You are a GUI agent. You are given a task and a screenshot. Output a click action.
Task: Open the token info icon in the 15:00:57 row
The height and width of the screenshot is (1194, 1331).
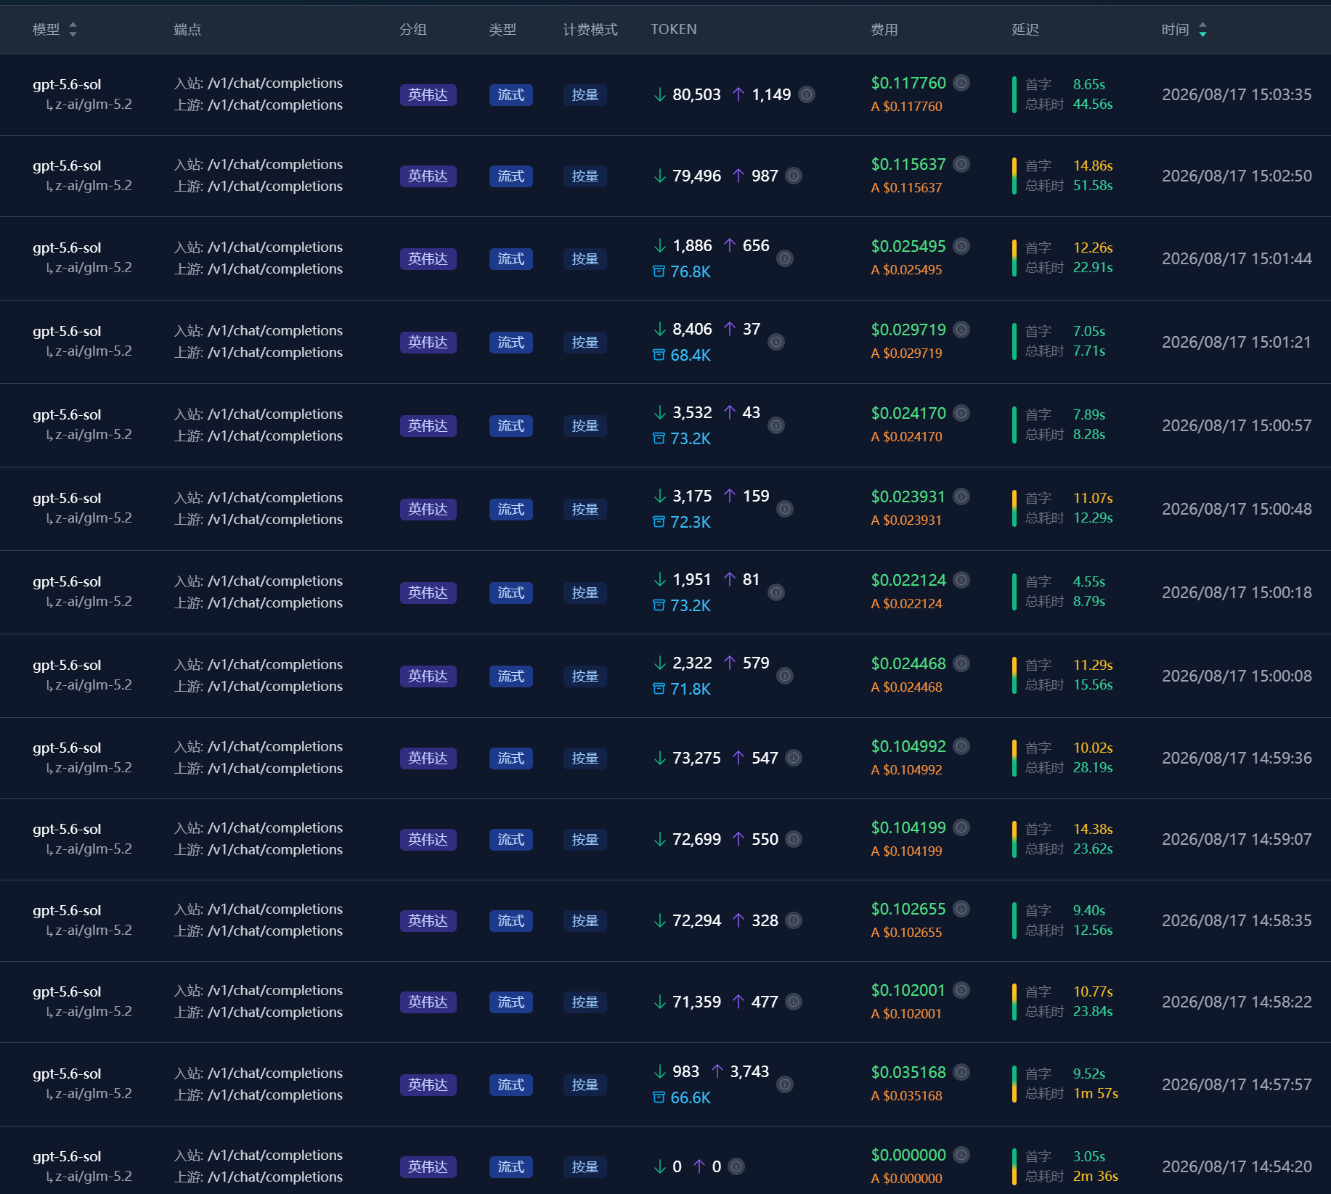tap(776, 425)
